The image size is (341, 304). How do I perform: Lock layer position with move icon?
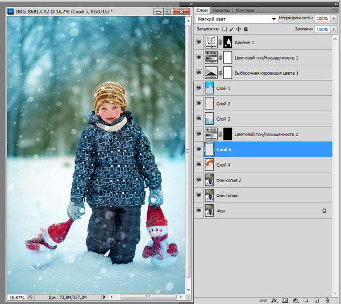pyautogui.click(x=238, y=29)
